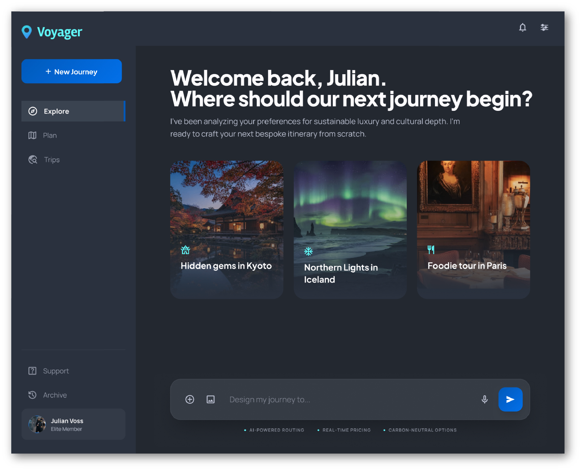Viewport: 582px width, 471px height.
Task: Click the Elite Member text
Action: 66,429
